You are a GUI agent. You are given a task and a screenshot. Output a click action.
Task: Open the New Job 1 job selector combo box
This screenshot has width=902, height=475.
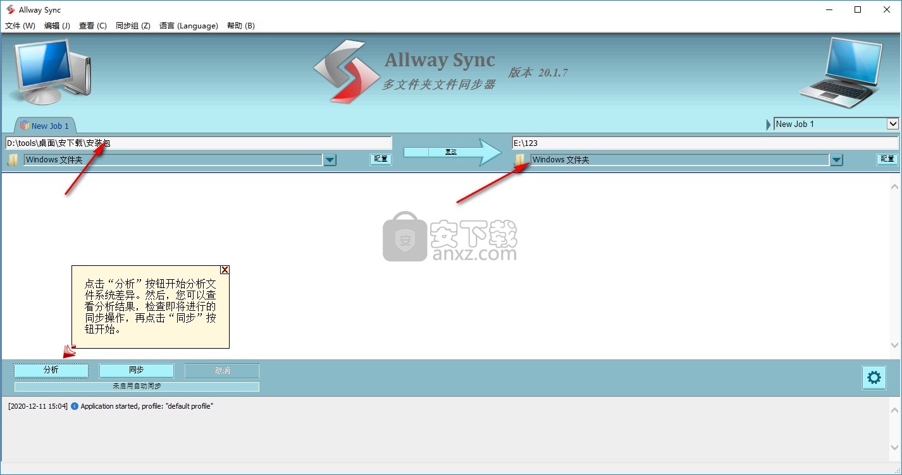[x=836, y=124]
